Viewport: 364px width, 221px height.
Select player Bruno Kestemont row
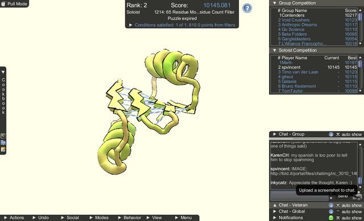pyautogui.click(x=317, y=86)
